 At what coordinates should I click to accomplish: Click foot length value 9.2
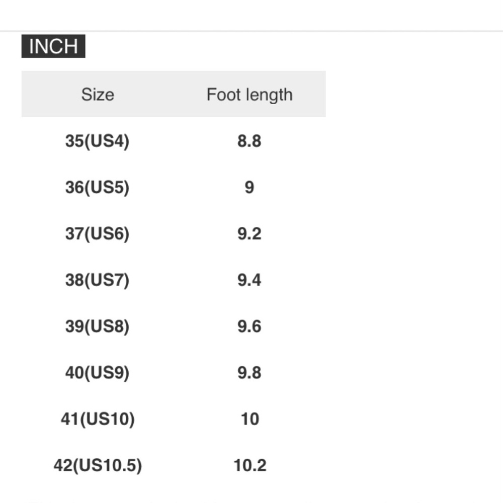[x=249, y=233]
